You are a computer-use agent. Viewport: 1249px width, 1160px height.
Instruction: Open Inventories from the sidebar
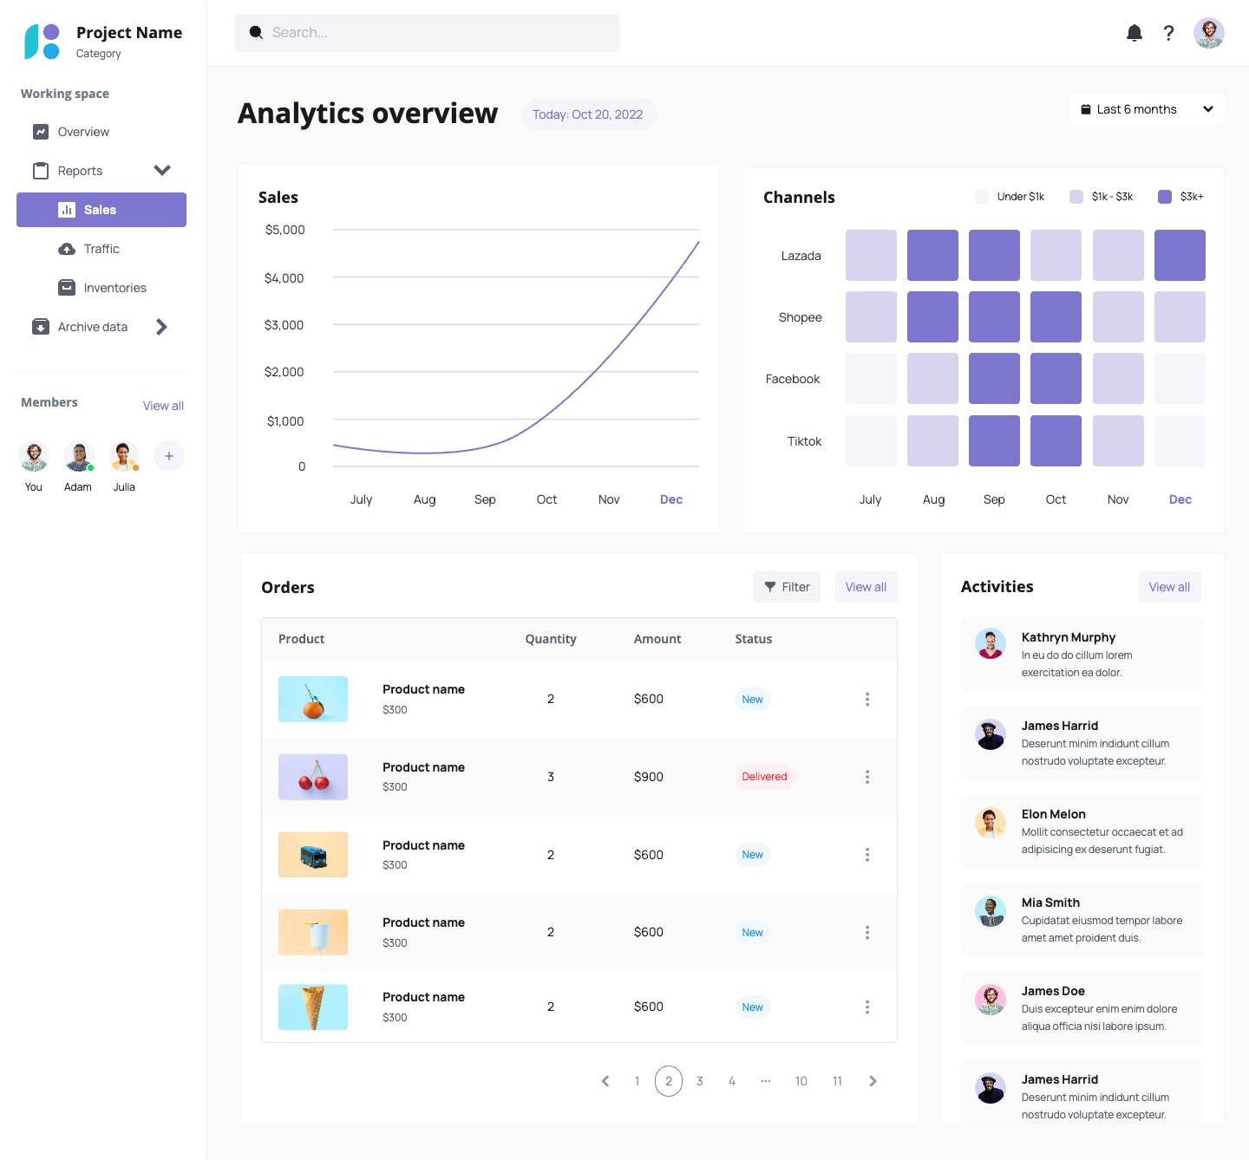pos(114,288)
